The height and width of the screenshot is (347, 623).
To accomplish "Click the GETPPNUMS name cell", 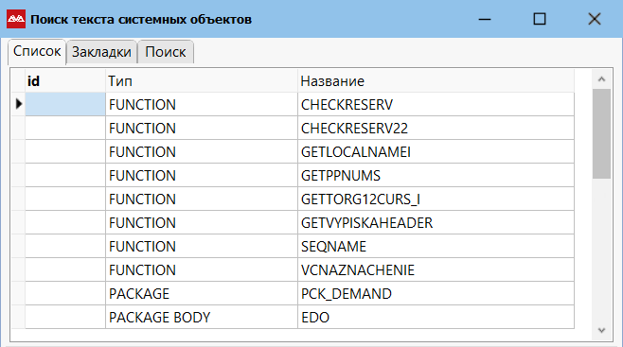I will pos(436,175).
